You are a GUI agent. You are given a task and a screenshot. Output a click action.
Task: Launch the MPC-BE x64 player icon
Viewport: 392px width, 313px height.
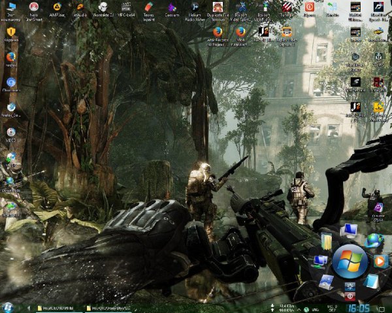tap(126, 10)
